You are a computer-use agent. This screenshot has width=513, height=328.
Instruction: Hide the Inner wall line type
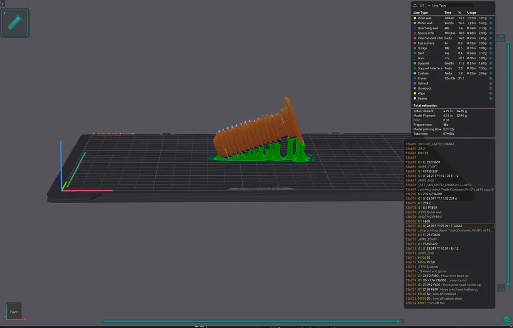click(x=490, y=18)
